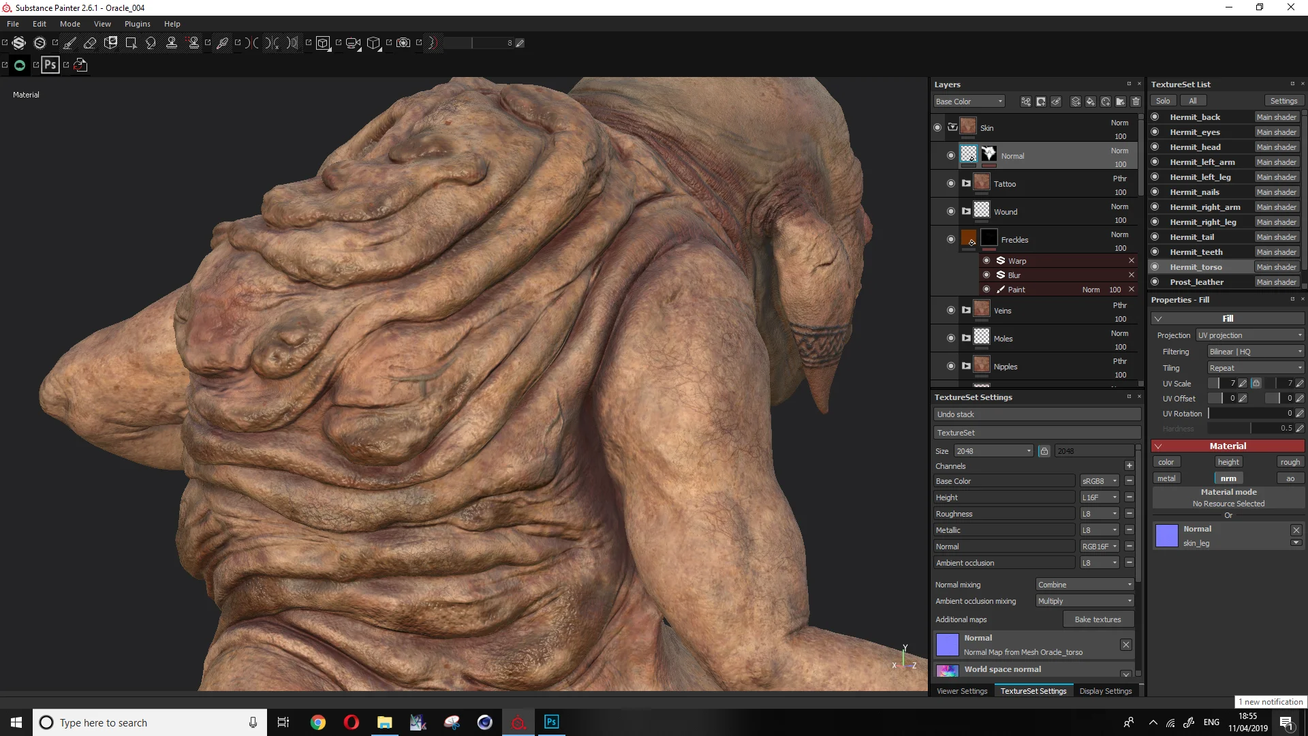Viewport: 1308px width, 736px height.
Task: Select the Eraser tool in toolbar
Action: click(90, 43)
